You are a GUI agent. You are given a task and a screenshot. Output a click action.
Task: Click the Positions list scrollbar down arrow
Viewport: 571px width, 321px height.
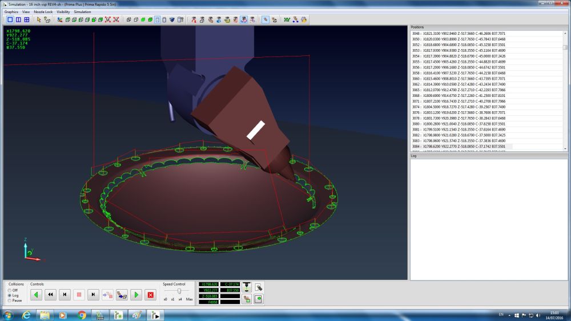tap(565, 148)
